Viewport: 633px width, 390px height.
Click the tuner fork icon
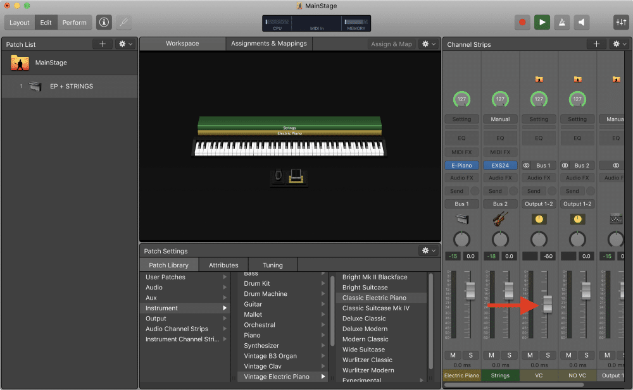click(124, 22)
